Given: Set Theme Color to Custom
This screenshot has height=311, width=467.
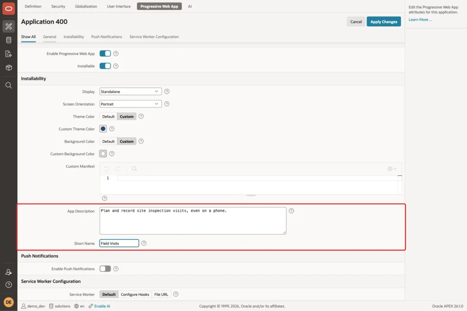Looking at the screenshot, I should [127, 117].
